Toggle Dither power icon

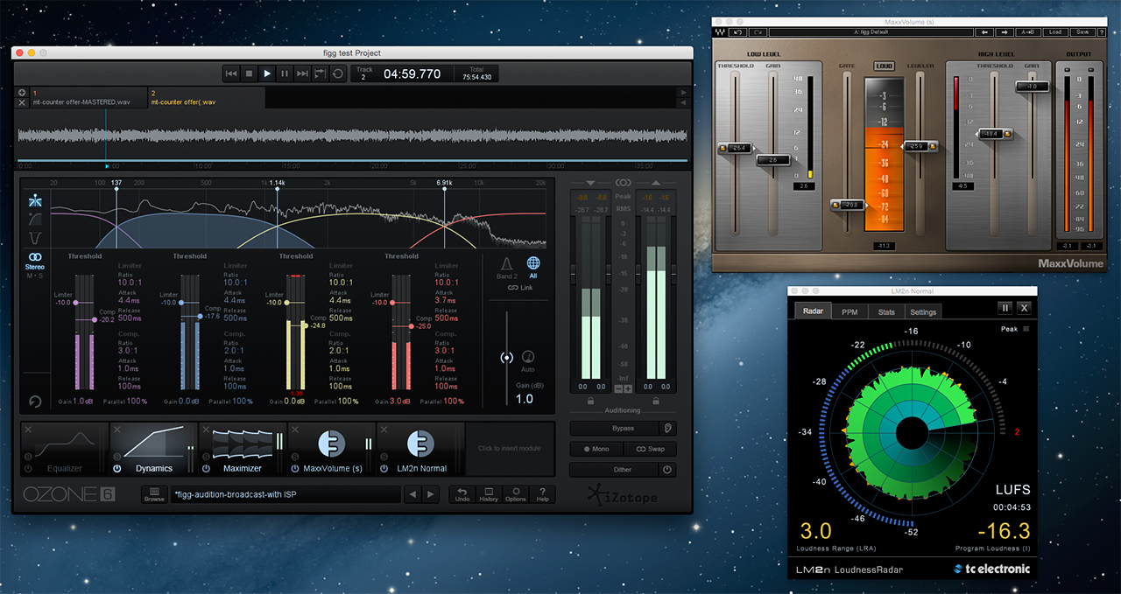(x=667, y=470)
